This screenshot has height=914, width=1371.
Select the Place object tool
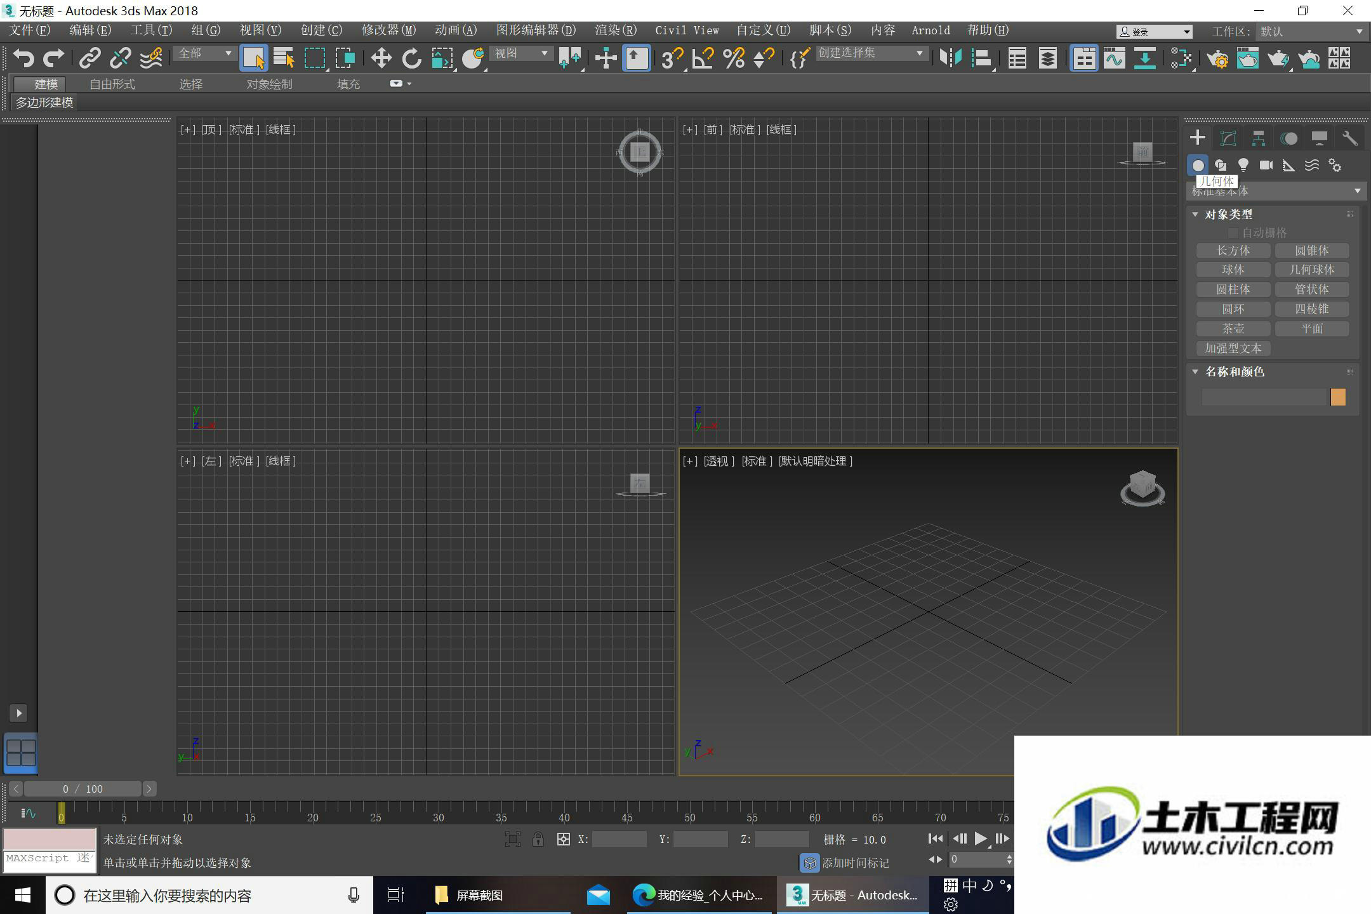point(474,58)
